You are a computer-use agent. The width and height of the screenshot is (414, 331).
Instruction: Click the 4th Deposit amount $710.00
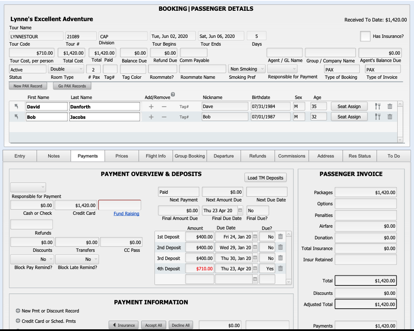[x=200, y=269]
